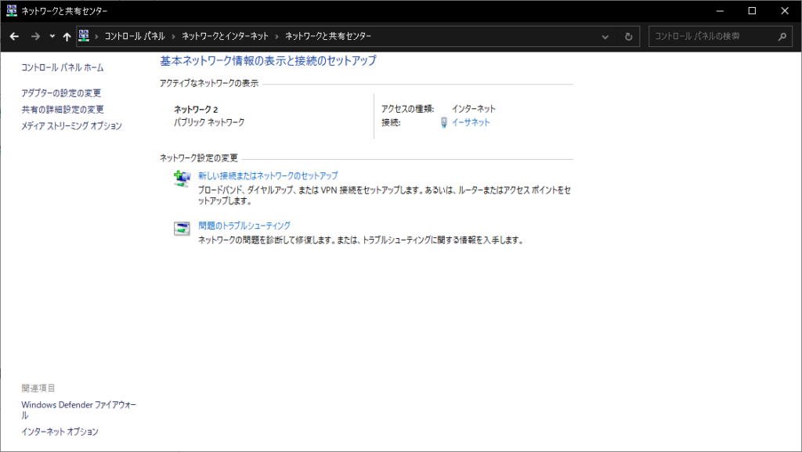Select ネットワークとインターネット breadcrumb item
Image resolution: width=802 pixels, height=452 pixels.
225,37
